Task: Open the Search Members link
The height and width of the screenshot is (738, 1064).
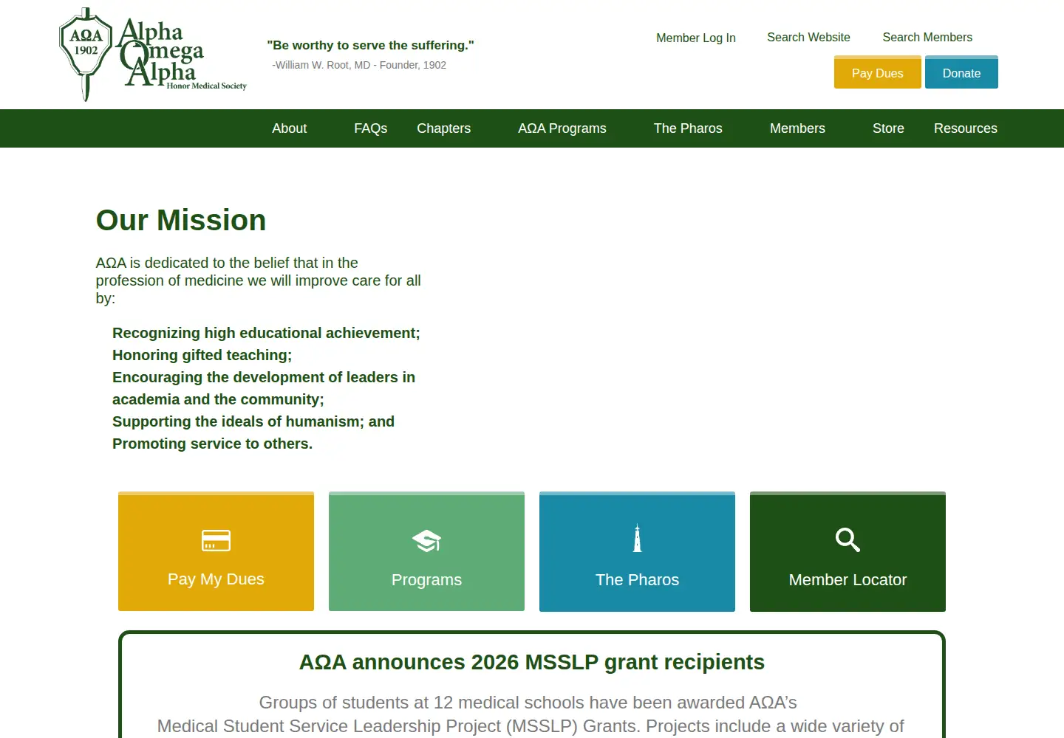Action: 927,37
